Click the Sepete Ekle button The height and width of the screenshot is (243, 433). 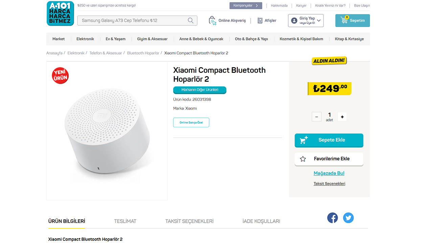pyautogui.click(x=329, y=140)
